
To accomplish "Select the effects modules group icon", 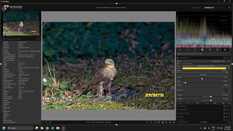I will pyautogui.click(x=225, y=50).
